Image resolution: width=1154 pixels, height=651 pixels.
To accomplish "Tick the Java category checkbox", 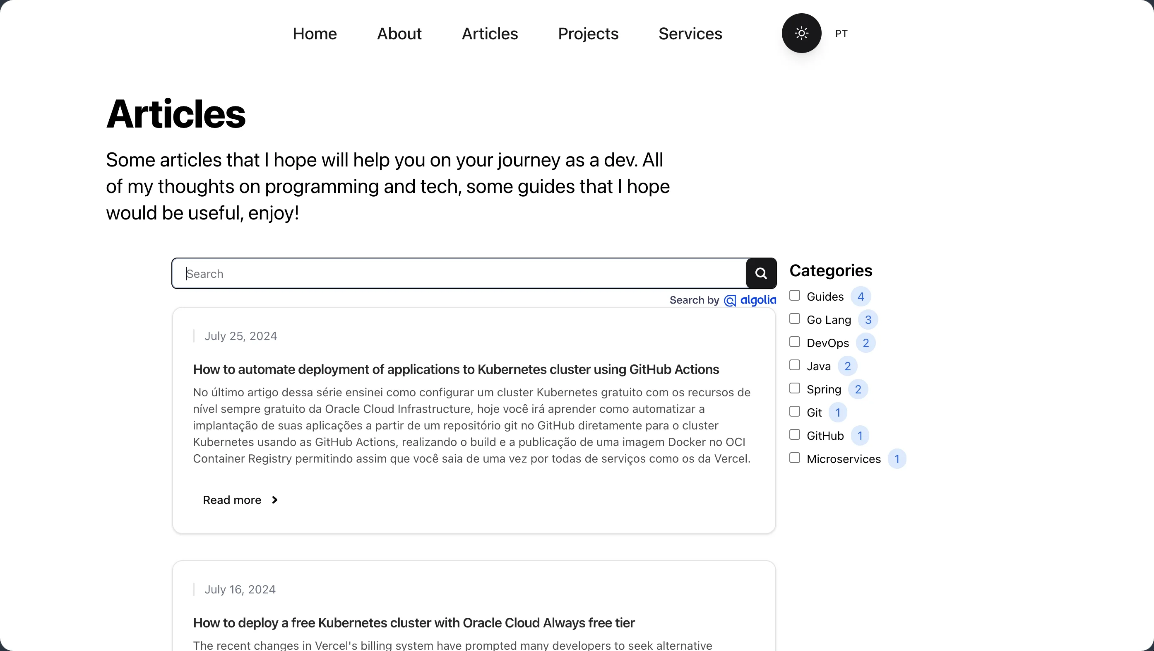I will (x=795, y=365).
